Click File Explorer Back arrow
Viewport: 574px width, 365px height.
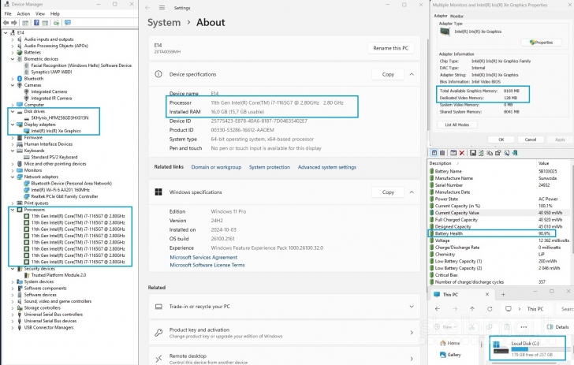(438, 309)
